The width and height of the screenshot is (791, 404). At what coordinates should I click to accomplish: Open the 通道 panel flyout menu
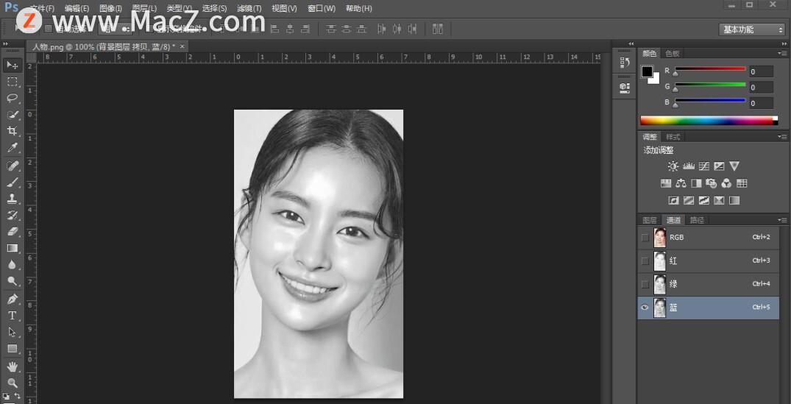coord(782,220)
